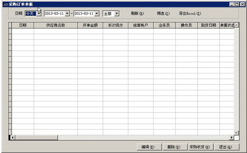Screen dimensions: 247x153
Task: Select the 操作员 column header
Action: [186, 25]
